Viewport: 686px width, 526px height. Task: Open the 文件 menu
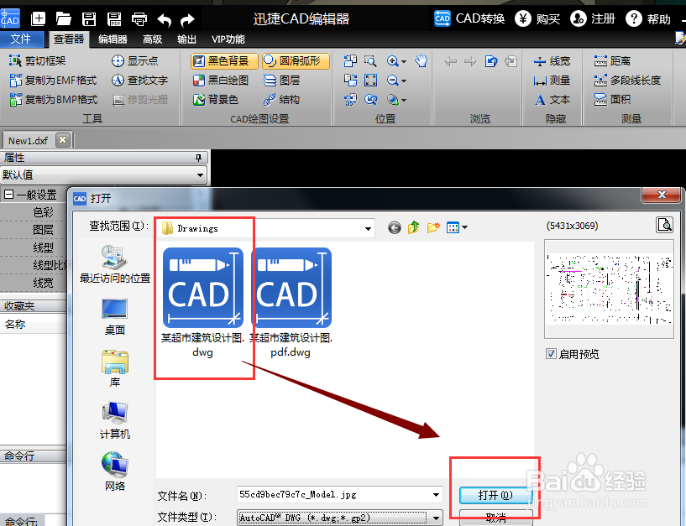pyautogui.click(x=22, y=39)
